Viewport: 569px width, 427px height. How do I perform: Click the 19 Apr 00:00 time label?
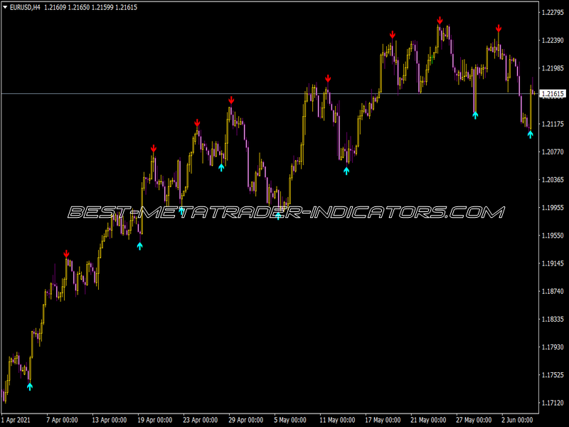155,420
